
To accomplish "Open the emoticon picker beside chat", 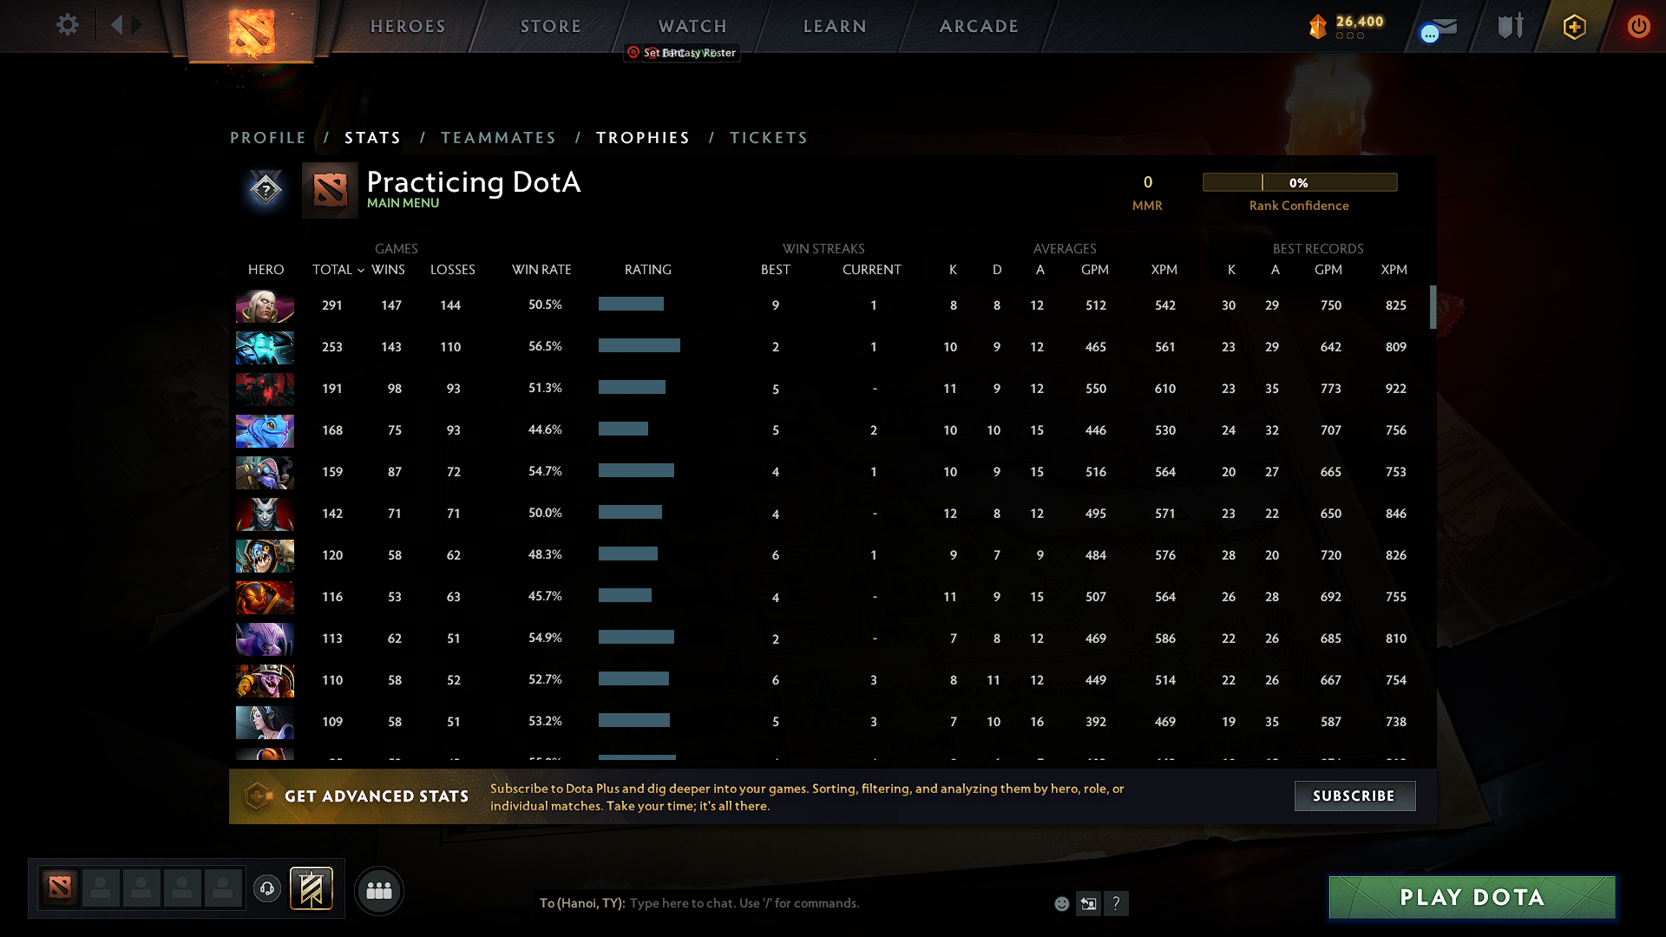I will 1061,903.
